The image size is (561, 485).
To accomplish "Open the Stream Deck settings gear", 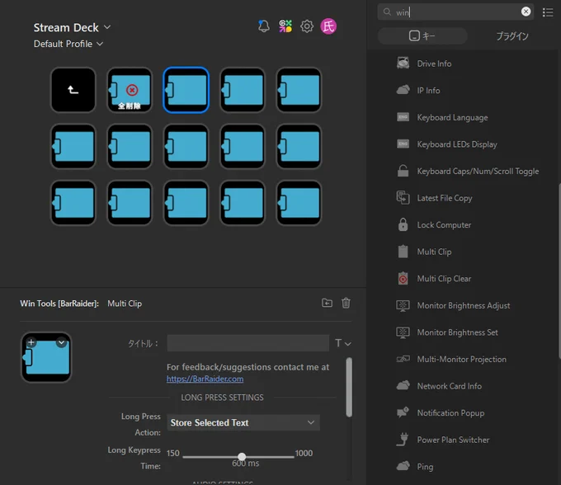I will pos(307,26).
